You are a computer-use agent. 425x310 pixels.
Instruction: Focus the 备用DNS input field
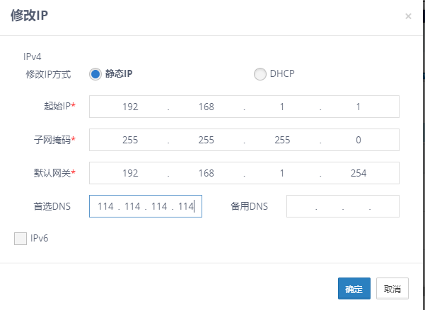click(x=343, y=206)
